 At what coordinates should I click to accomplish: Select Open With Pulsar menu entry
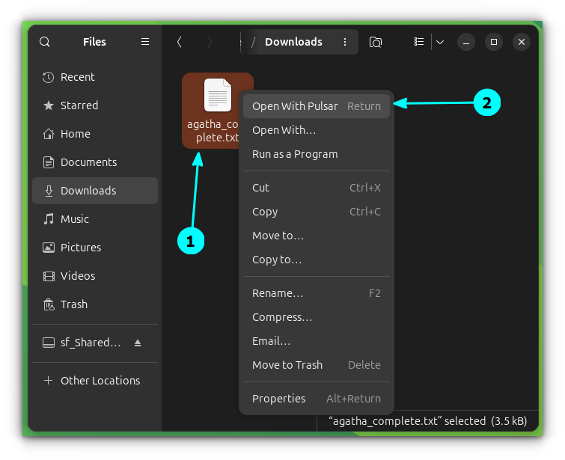pyautogui.click(x=295, y=106)
